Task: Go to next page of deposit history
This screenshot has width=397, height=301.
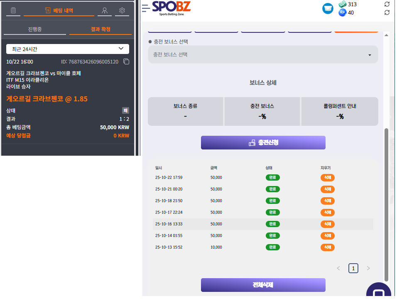Action: [368, 268]
